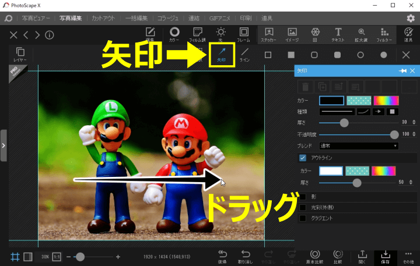Open the 写真ビュアー tab
The width and height of the screenshot is (420, 266).
pos(36,18)
